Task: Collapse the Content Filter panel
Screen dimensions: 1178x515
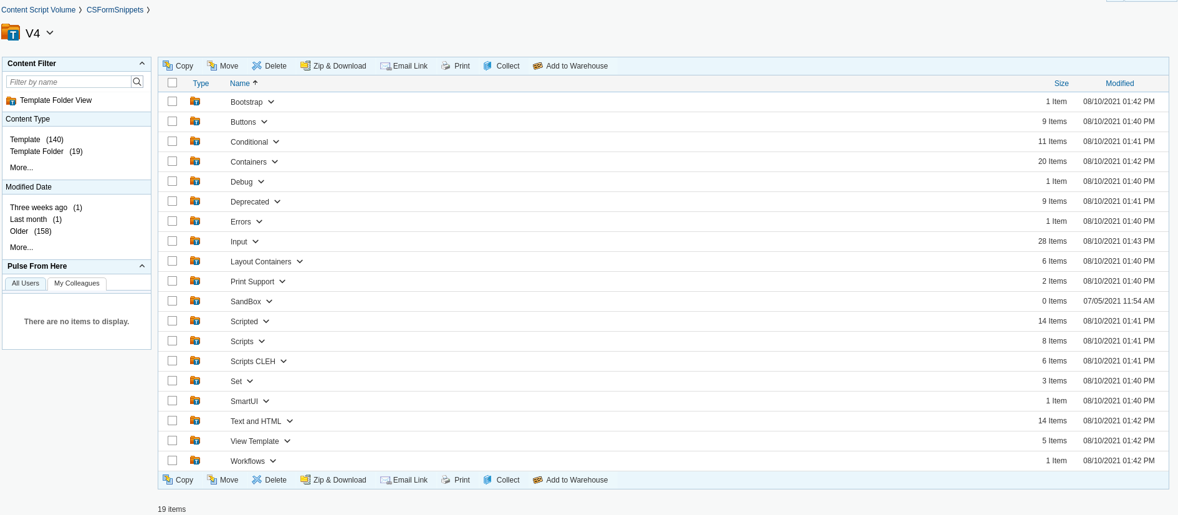Action: click(141, 64)
